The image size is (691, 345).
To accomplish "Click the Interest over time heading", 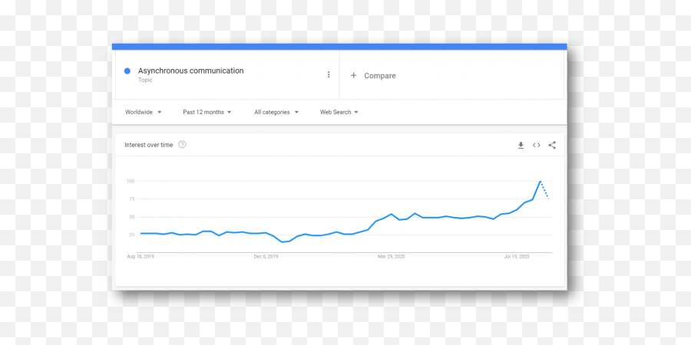I will pos(148,145).
